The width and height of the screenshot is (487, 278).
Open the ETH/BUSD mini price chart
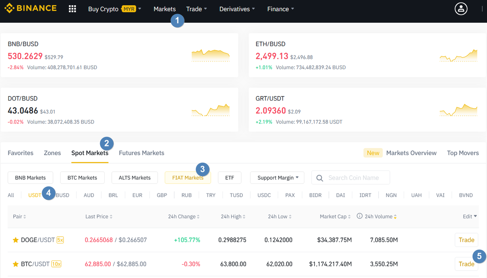click(458, 55)
